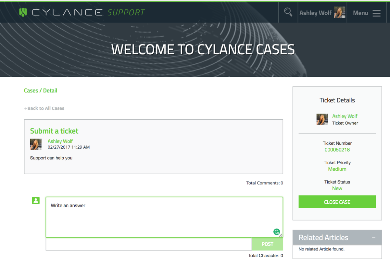Collapse the Related Articles panel

(x=374, y=238)
